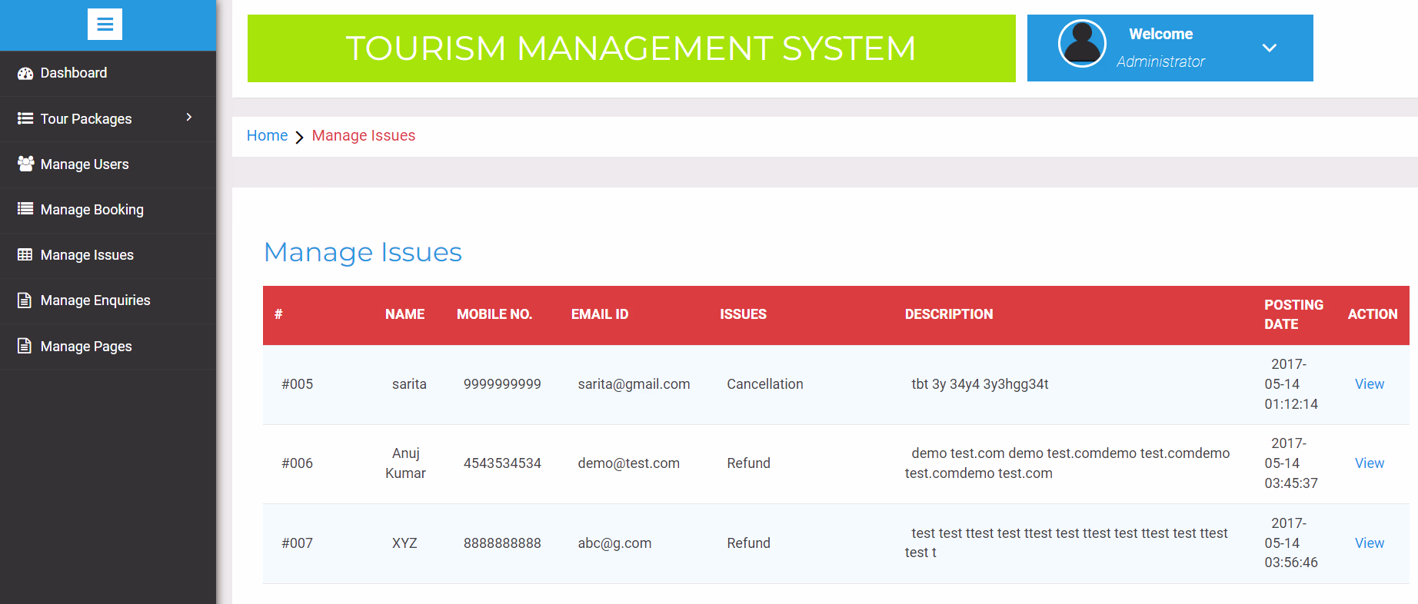Click the 'test test ttest' description cell
This screenshot has height=604, width=1418.
click(x=1067, y=543)
